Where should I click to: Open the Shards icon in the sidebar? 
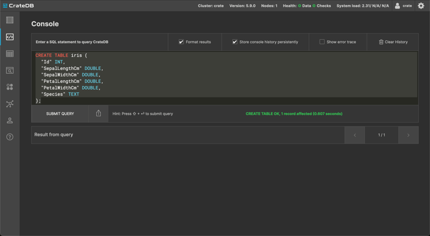pyautogui.click(x=10, y=87)
